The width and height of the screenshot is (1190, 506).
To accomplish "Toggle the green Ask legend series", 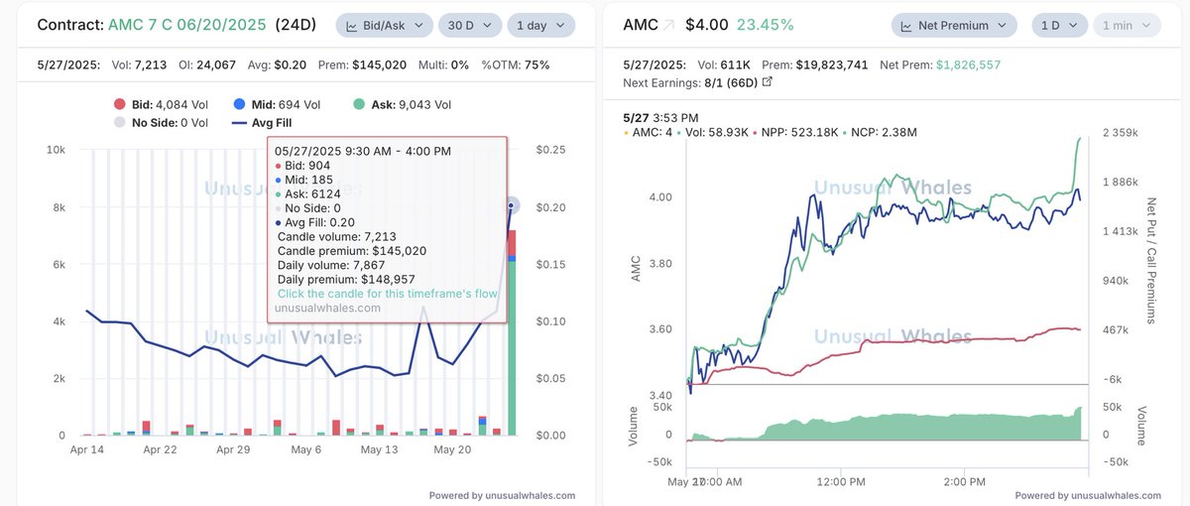I will pos(401,104).
